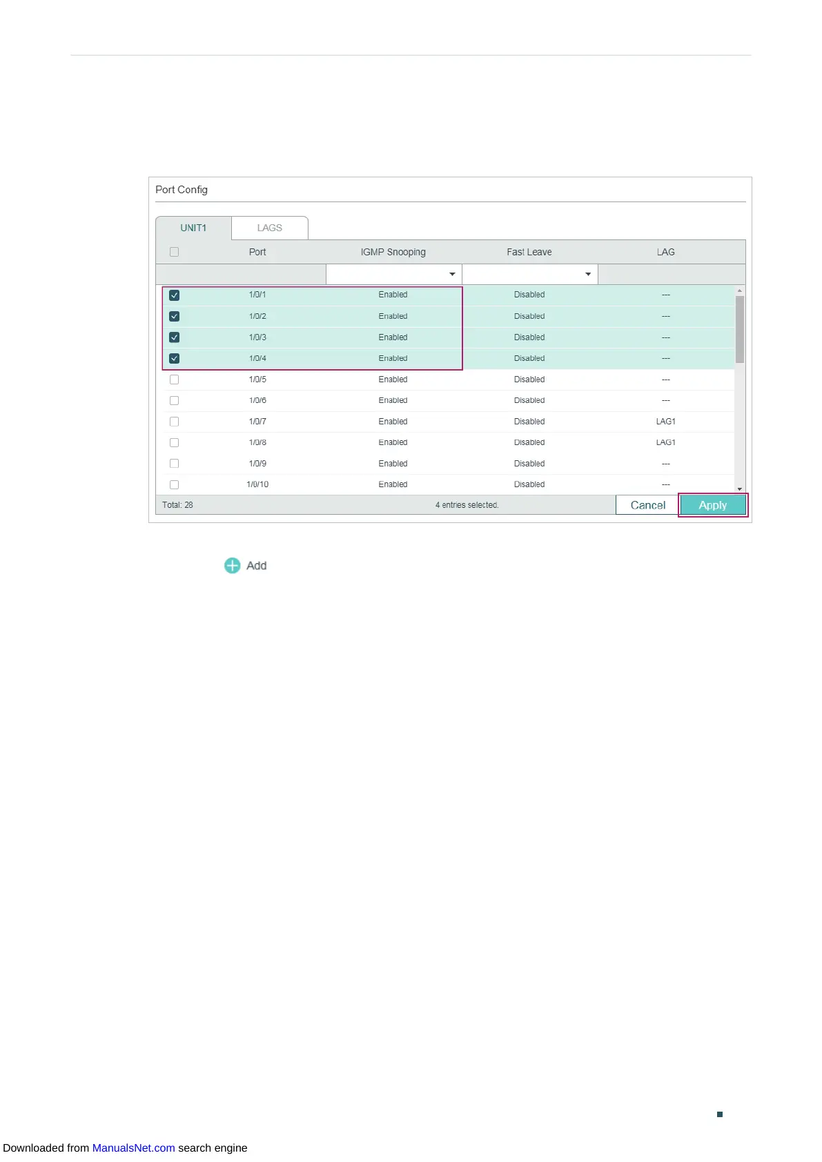The height and width of the screenshot is (1162, 822).
Task: Open the ManualsNet.com link
Action: [x=133, y=1148]
